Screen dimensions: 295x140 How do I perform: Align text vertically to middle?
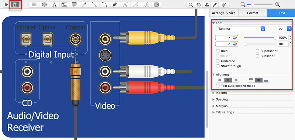pos(258,80)
